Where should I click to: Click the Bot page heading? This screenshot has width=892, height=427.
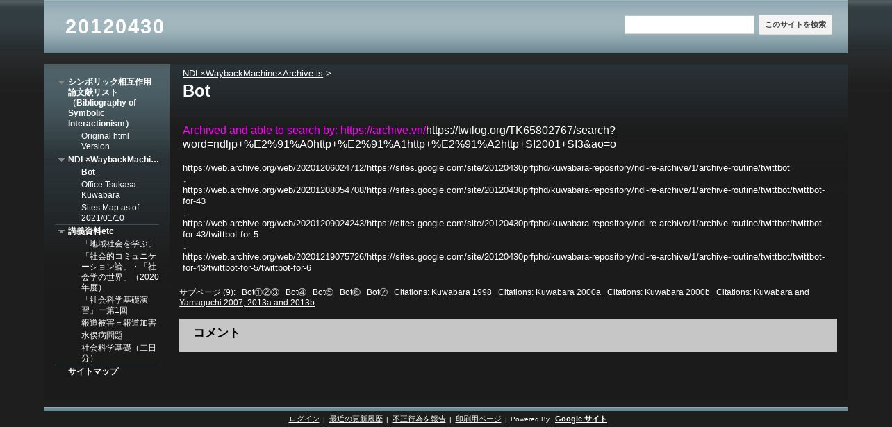pos(197,91)
